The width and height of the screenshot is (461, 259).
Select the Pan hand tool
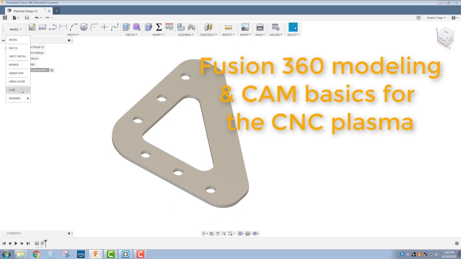click(218, 233)
